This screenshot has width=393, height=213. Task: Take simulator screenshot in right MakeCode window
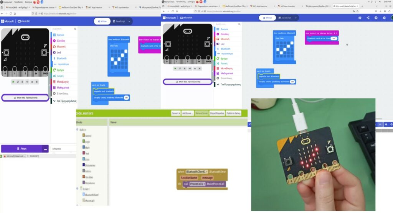195,68
